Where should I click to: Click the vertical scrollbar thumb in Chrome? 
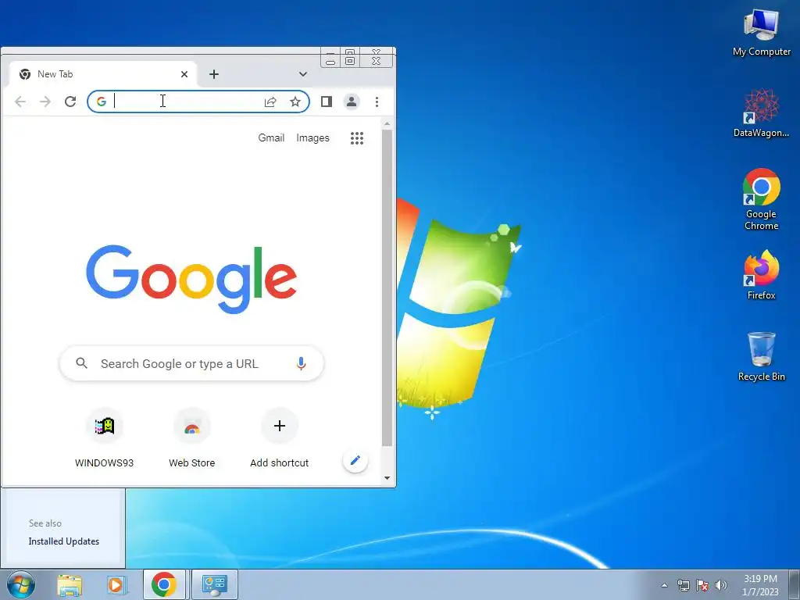pyautogui.click(x=387, y=288)
